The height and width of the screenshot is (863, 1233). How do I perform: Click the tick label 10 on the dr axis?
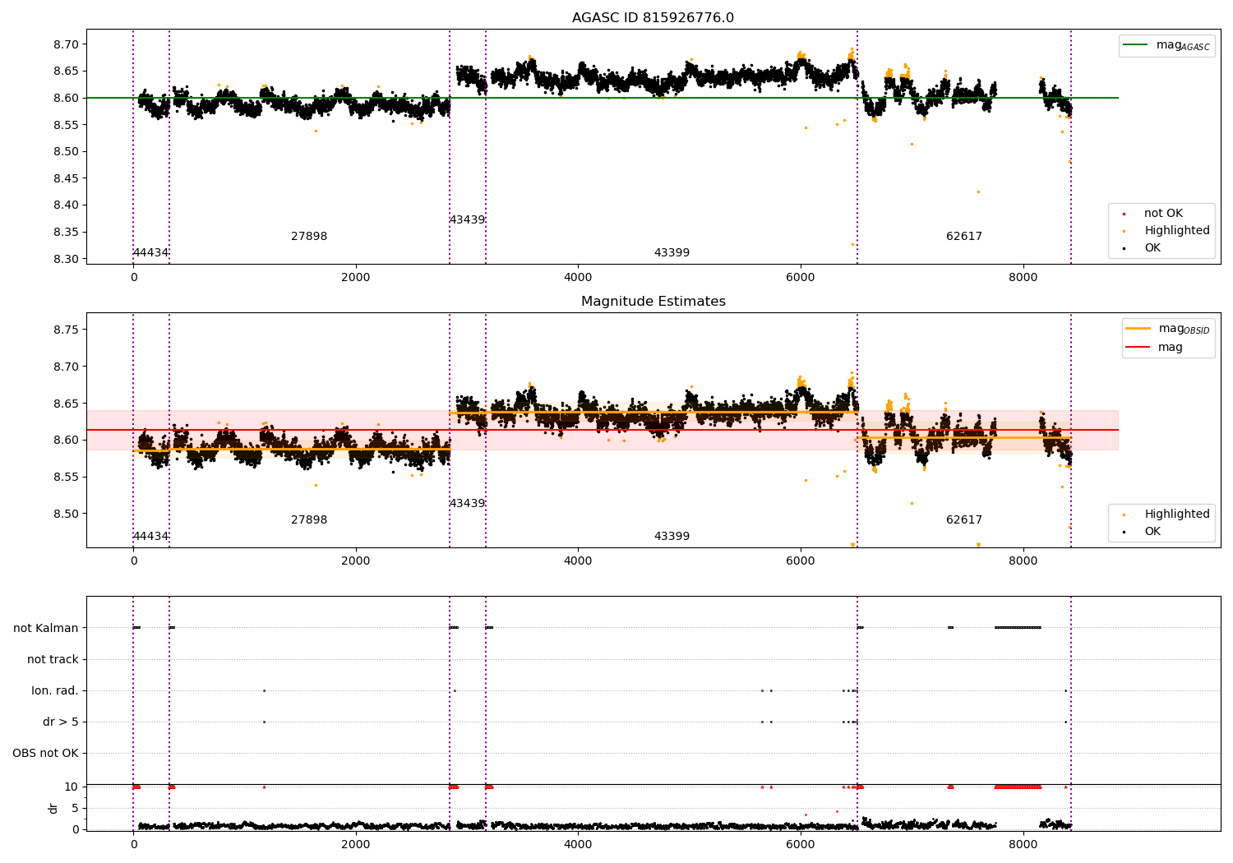pos(71,787)
